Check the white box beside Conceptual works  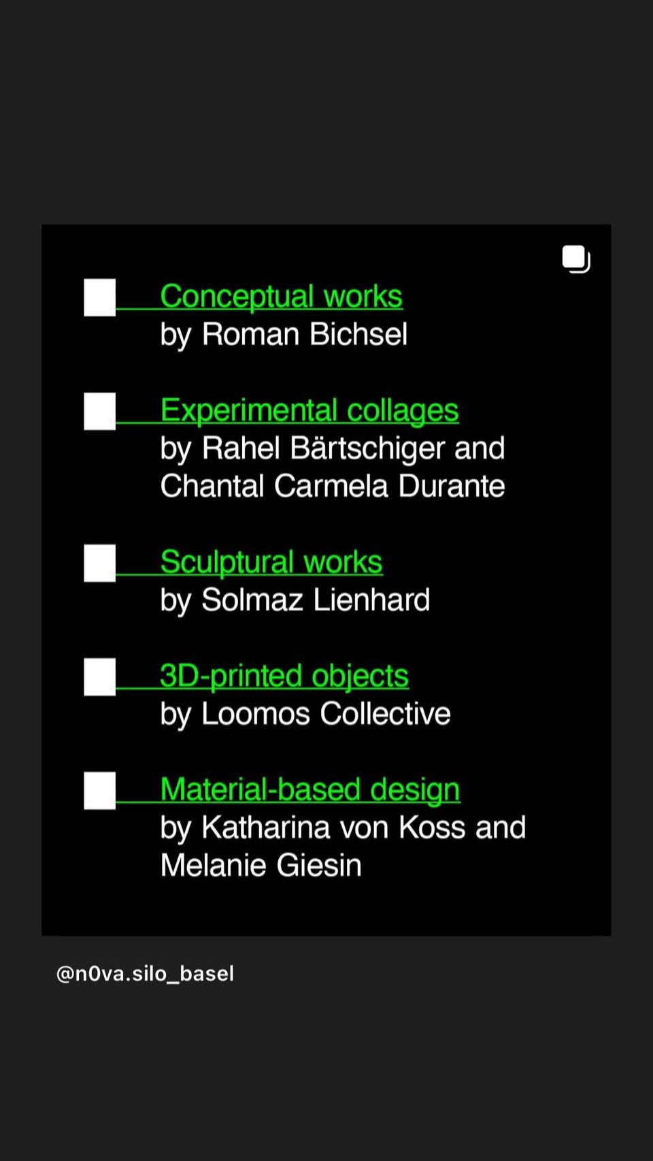pyautogui.click(x=100, y=297)
